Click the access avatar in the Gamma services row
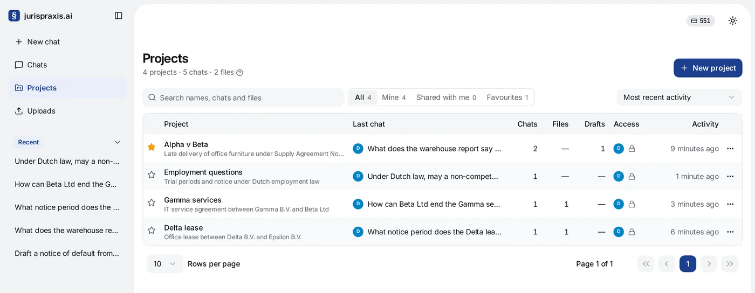Image resolution: width=755 pixels, height=293 pixels. [619, 204]
